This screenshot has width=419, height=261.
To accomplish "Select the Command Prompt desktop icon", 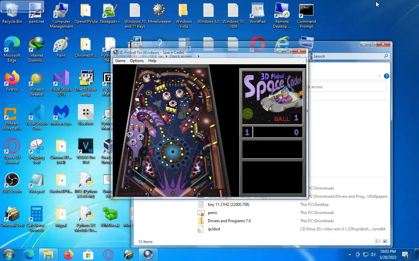I will click(x=306, y=16).
